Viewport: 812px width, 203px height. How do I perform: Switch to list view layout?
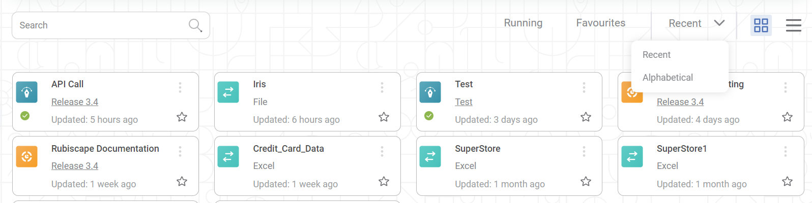[x=793, y=25]
